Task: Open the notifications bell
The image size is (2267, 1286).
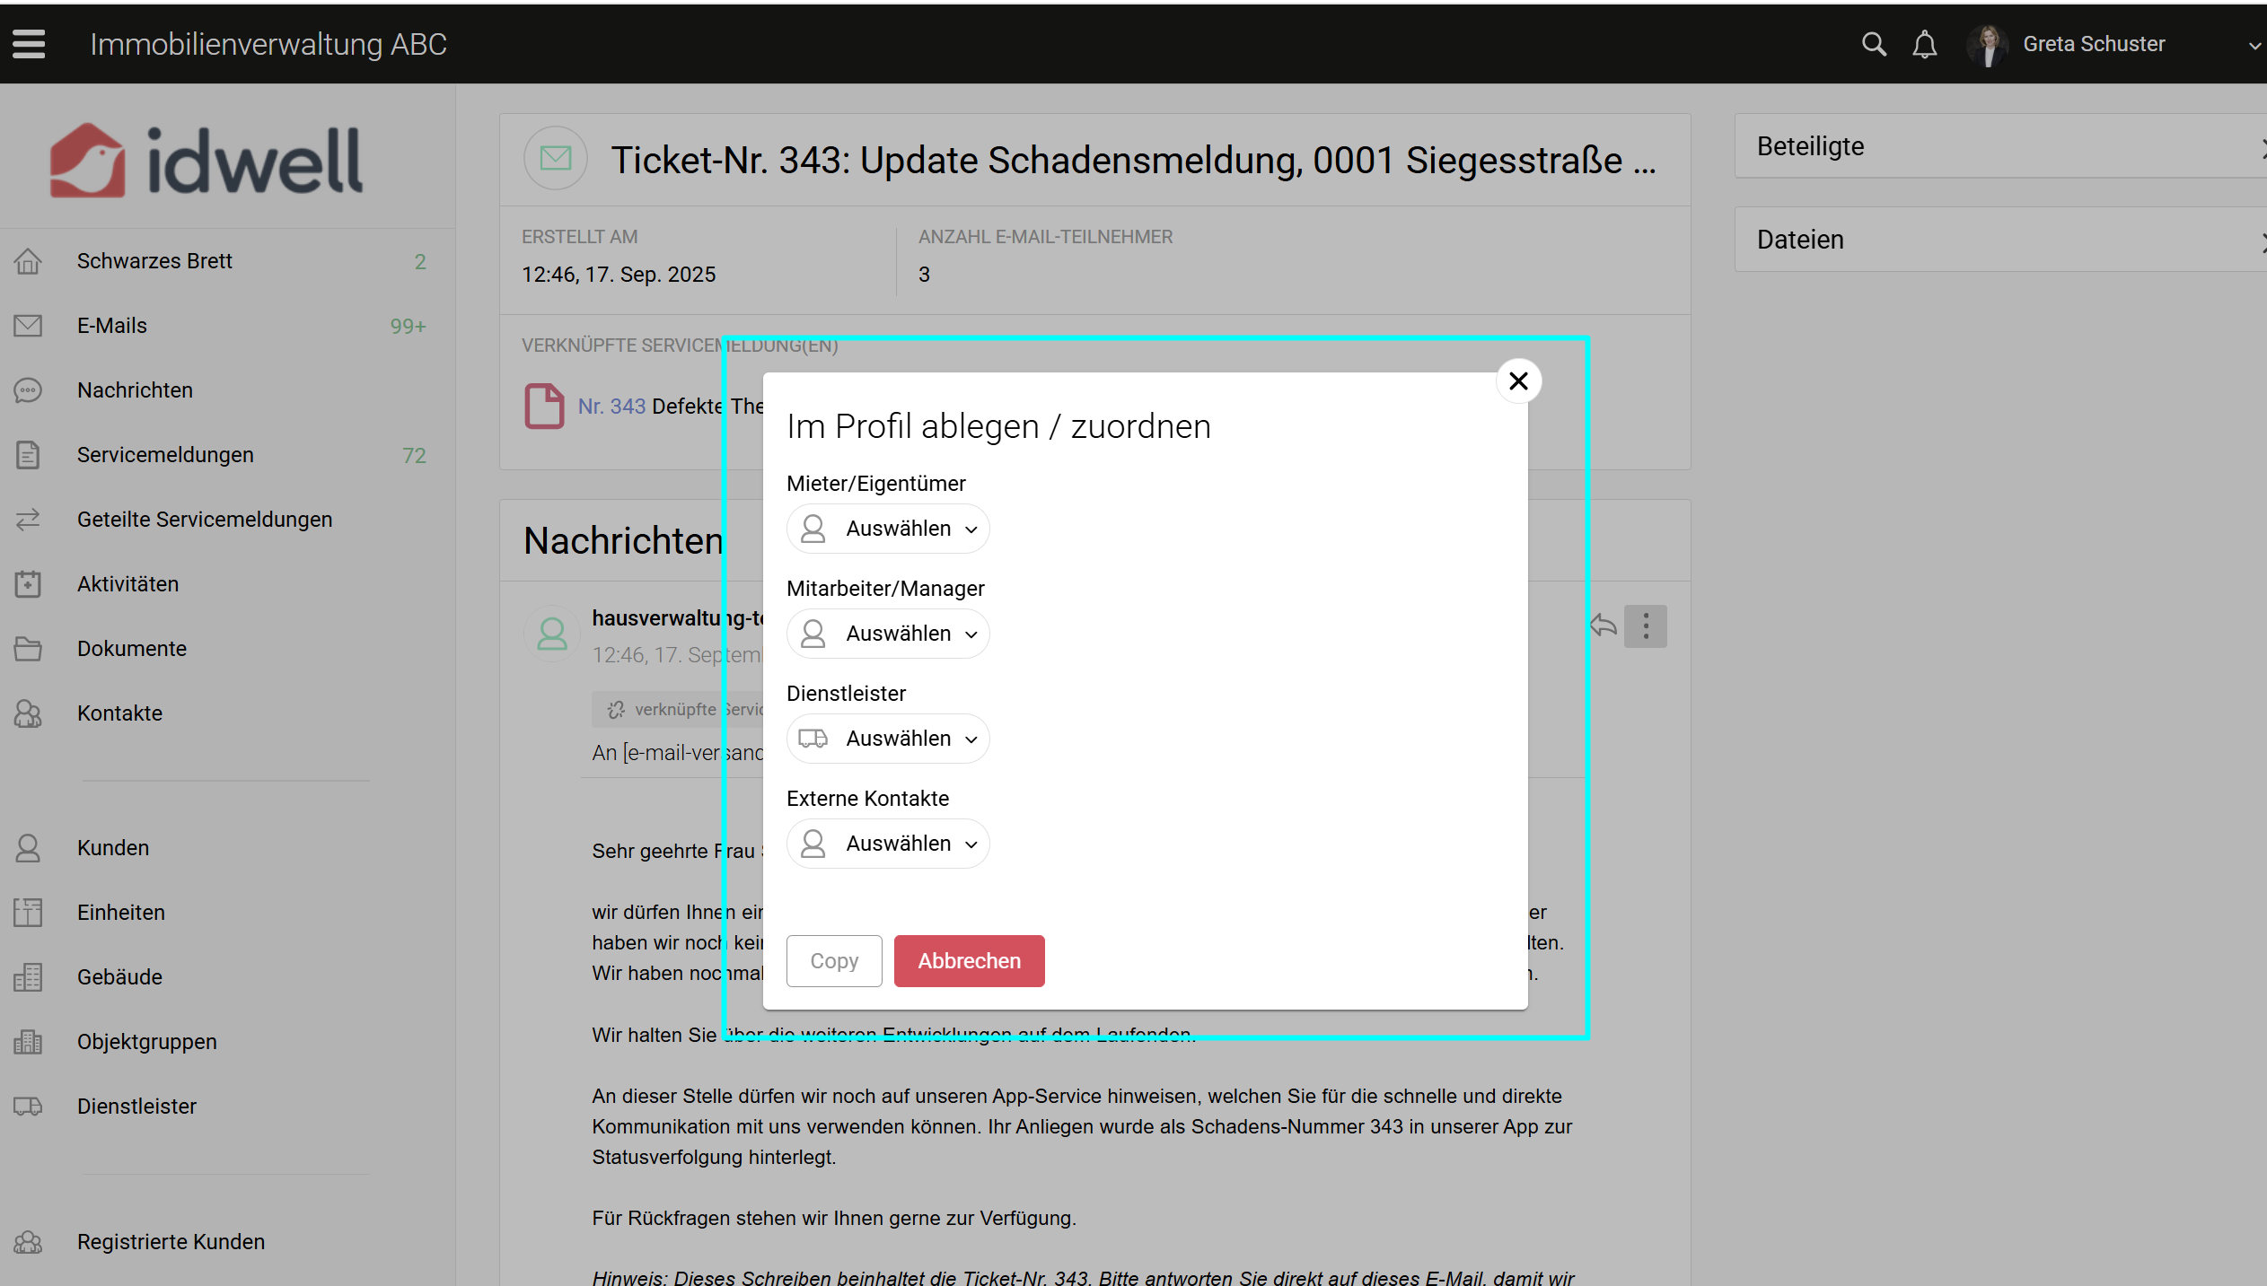Action: [x=1924, y=44]
